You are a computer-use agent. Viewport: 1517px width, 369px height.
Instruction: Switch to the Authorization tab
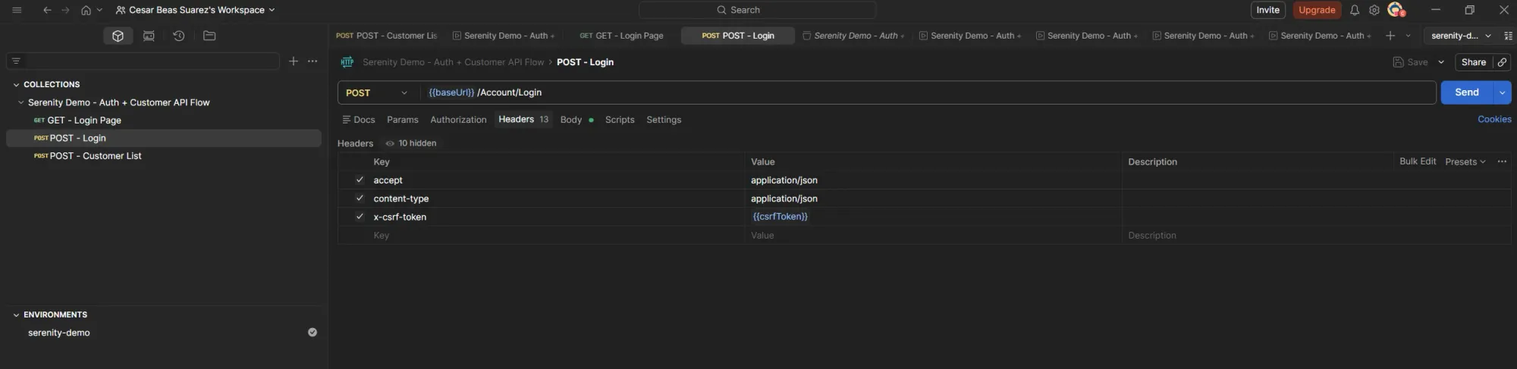point(458,120)
